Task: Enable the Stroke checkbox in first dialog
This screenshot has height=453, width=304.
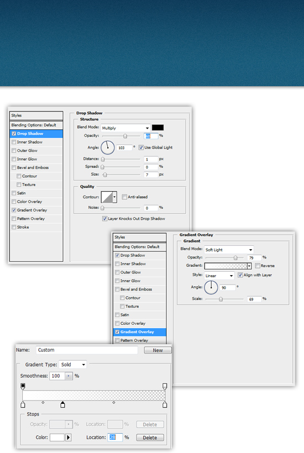Action: (14, 227)
